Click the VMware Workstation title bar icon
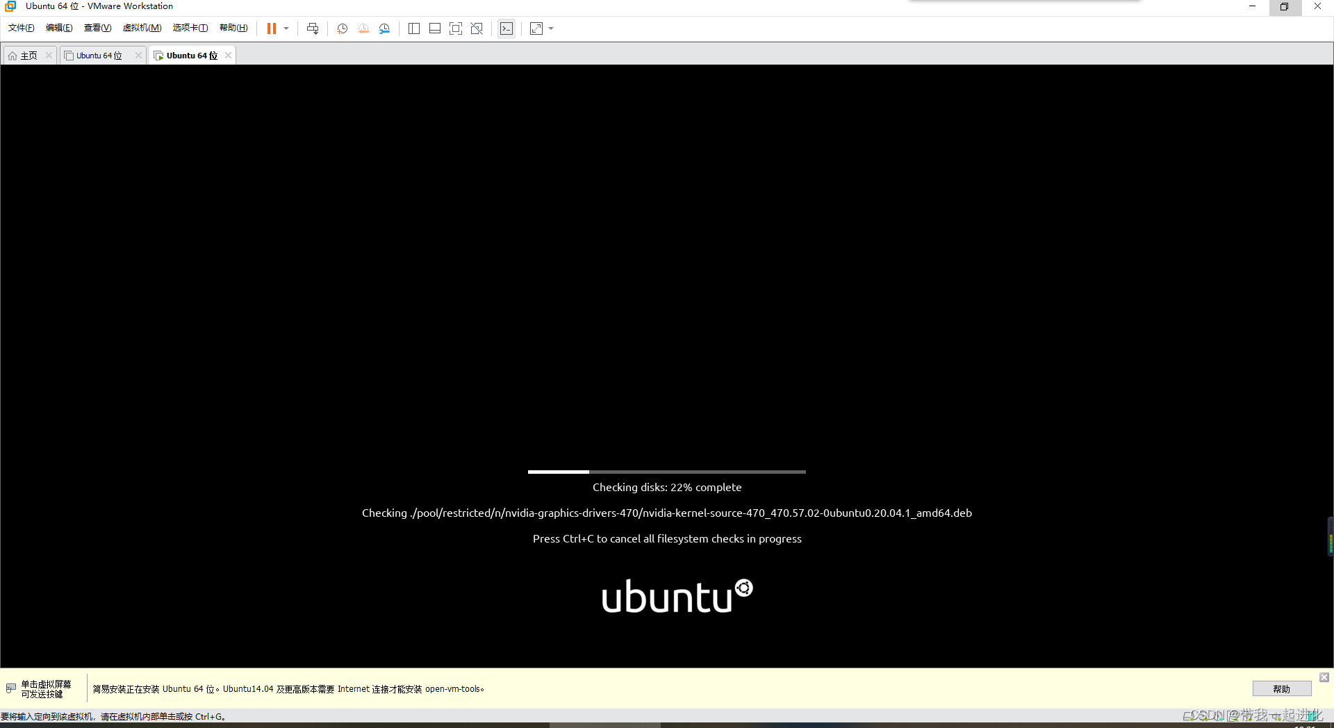 [10, 6]
